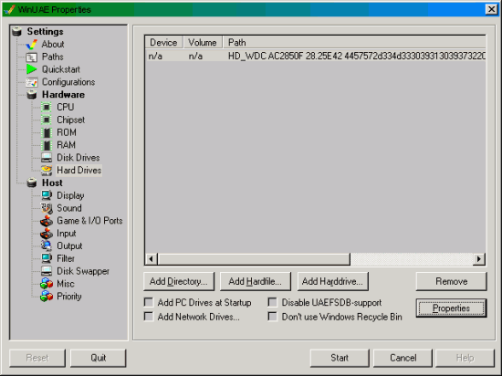Open Properties for selected drive
The image size is (502, 376).
(x=452, y=308)
